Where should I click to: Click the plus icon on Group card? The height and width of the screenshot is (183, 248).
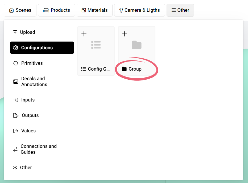tap(125, 34)
